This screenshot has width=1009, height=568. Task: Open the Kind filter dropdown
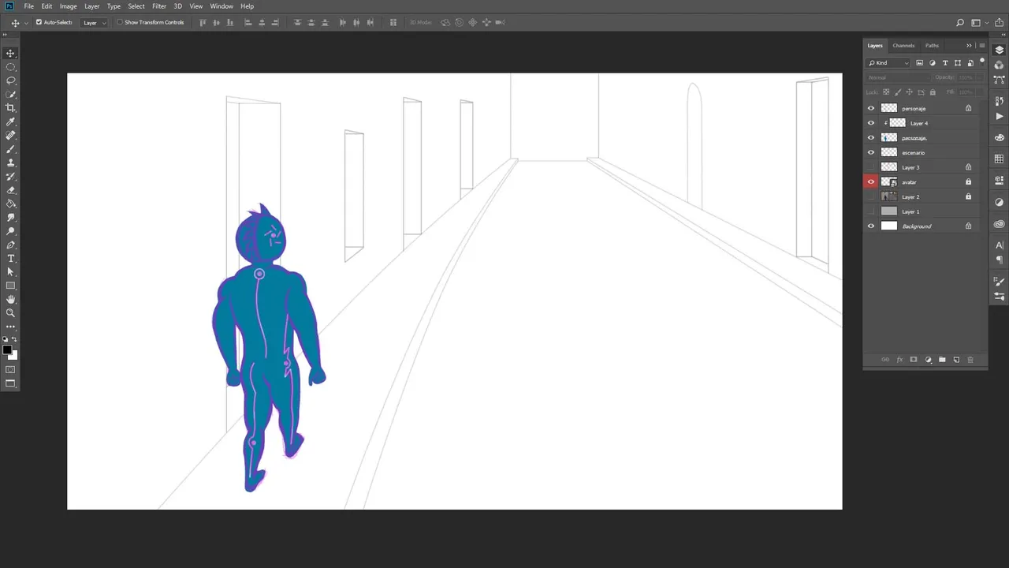pos(888,63)
